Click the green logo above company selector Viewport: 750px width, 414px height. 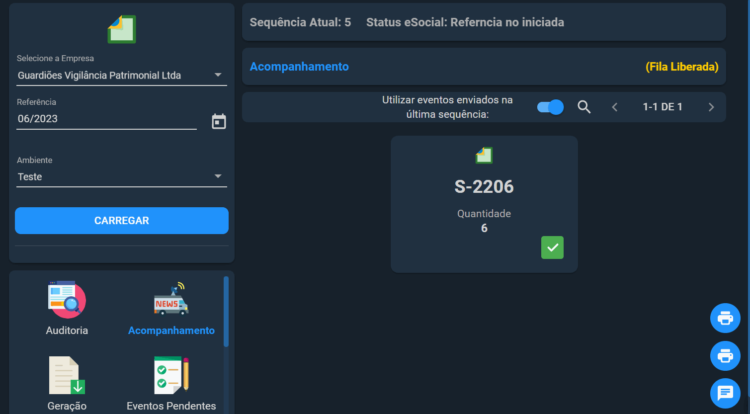pyautogui.click(x=122, y=29)
